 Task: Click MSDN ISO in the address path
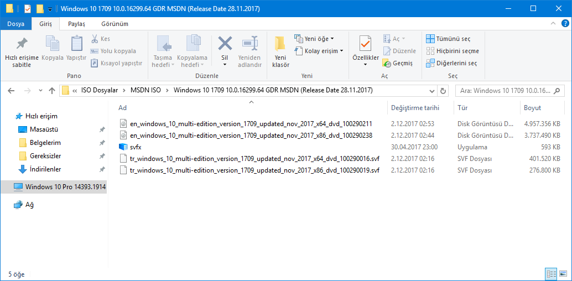pyautogui.click(x=145, y=90)
